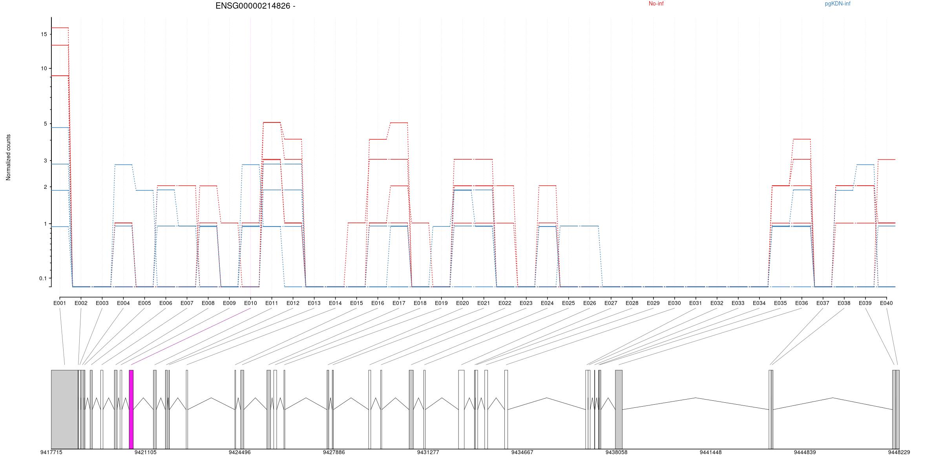Select the No-inf legend label
This screenshot has width=942, height=471.
[x=656, y=4]
